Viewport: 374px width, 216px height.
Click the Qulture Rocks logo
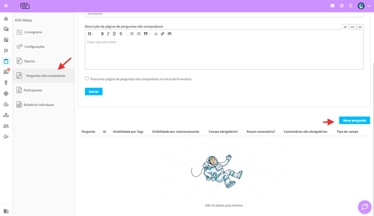[24, 6]
